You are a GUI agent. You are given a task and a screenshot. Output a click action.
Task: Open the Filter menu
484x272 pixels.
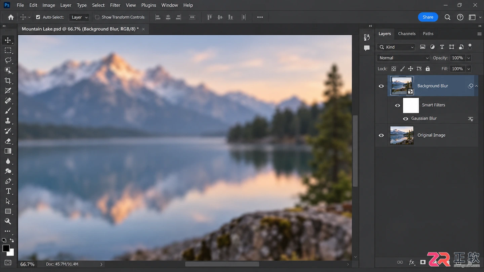pos(115,5)
